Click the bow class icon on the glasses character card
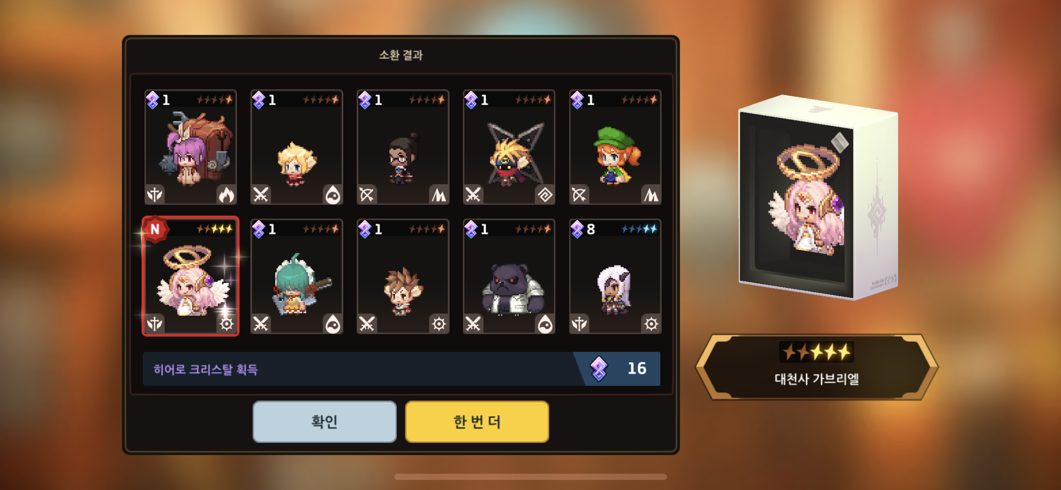 click(x=367, y=195)
